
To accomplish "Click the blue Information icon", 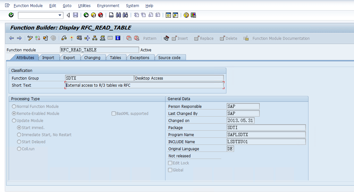I will click(x=118, y=38).
